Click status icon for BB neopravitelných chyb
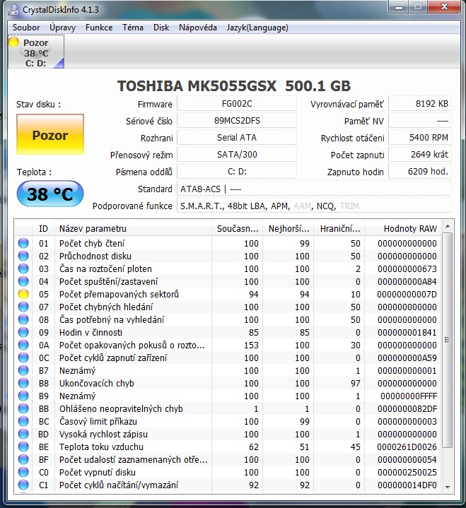466x508 pixels. coord(23,408)
